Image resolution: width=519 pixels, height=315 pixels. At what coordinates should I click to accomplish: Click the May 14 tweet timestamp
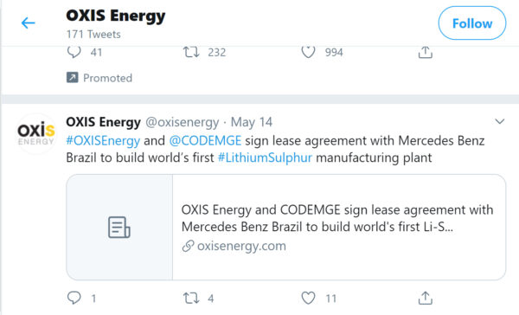[252, 122]
